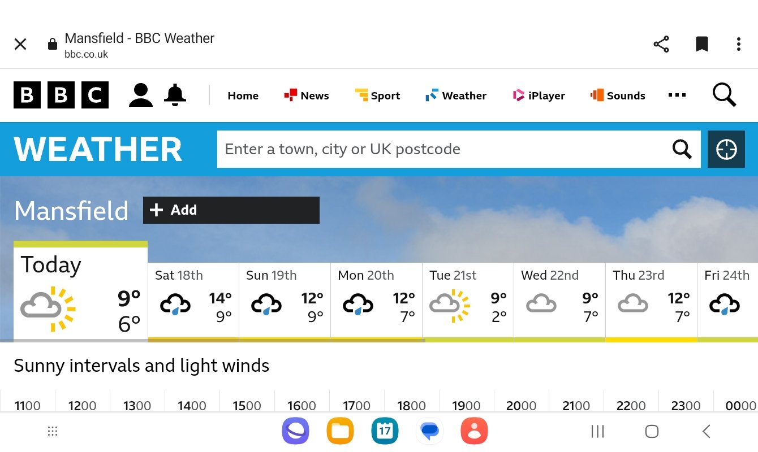Open BBC notifications bell
The height and width of the screenshot is (452, 758).
tap(175, 95)
